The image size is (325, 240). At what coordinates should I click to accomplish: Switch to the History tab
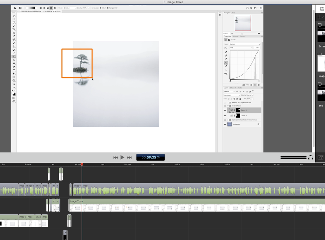click(242, 36)
